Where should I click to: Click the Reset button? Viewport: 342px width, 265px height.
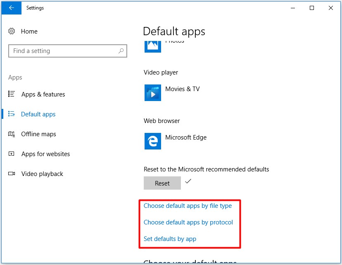[x=162, y=183]
